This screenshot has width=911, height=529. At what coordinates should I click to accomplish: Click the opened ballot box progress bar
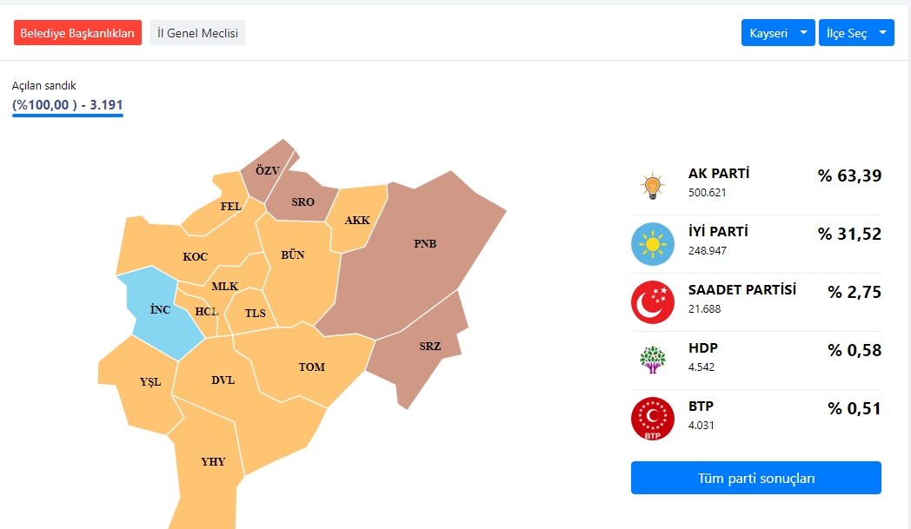(x=68, y=115)
